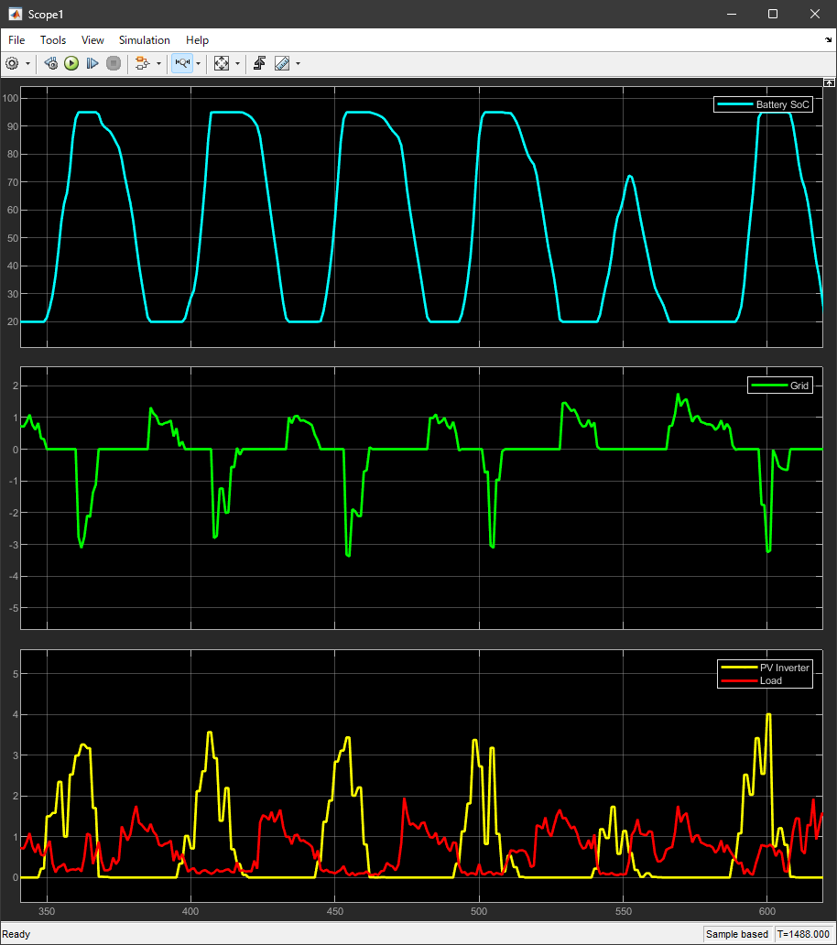Open the Triggers icon

(x=260, y=63)
